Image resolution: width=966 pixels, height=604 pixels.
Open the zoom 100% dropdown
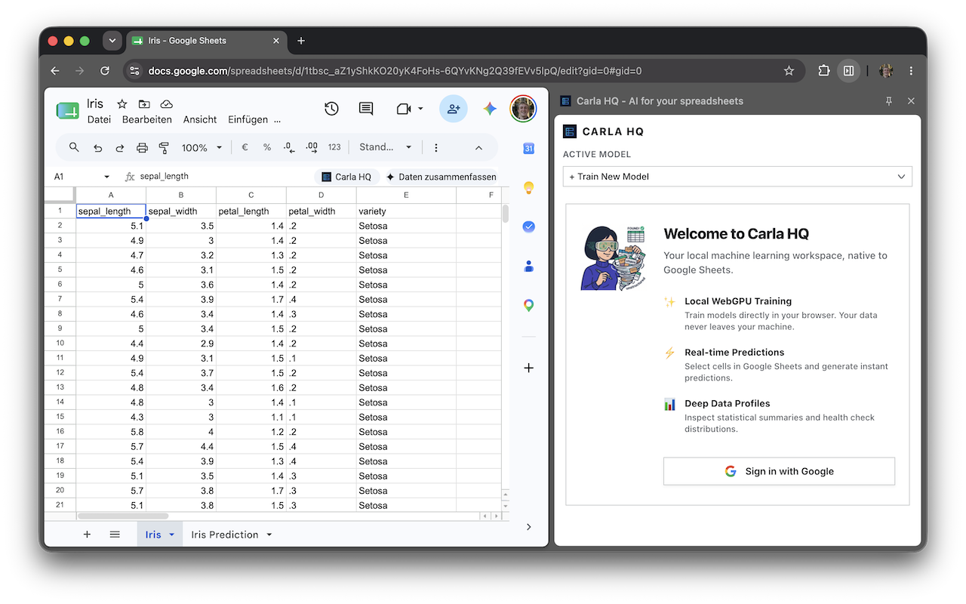202,148
